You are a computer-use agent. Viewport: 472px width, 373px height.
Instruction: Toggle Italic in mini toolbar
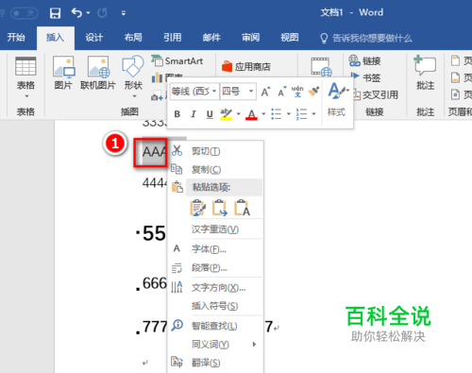point(194,114)
